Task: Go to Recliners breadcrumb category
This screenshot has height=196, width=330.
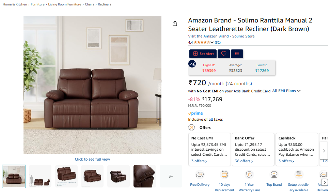Action: click(x=105, y=4)
